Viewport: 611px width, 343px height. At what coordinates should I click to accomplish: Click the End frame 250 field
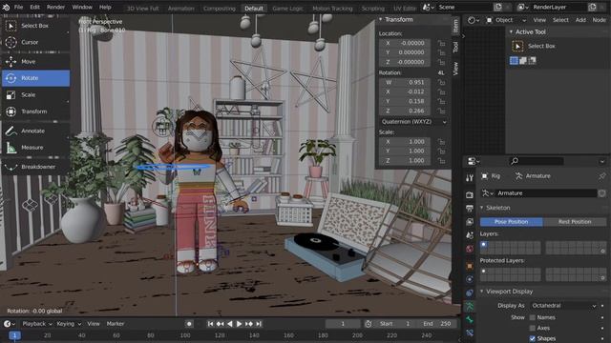436,324
